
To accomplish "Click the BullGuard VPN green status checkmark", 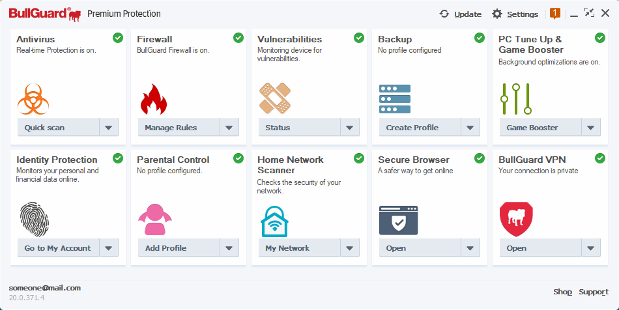I will (600, 158).
